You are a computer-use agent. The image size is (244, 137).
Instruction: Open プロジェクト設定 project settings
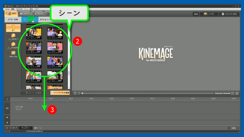229,14
